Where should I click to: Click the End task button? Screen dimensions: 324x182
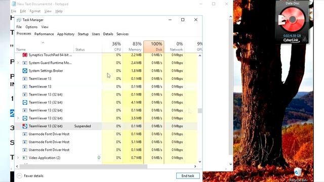point(188,176)
